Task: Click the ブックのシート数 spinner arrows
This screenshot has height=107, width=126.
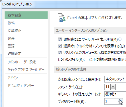Action: click(x=120, y=101)
